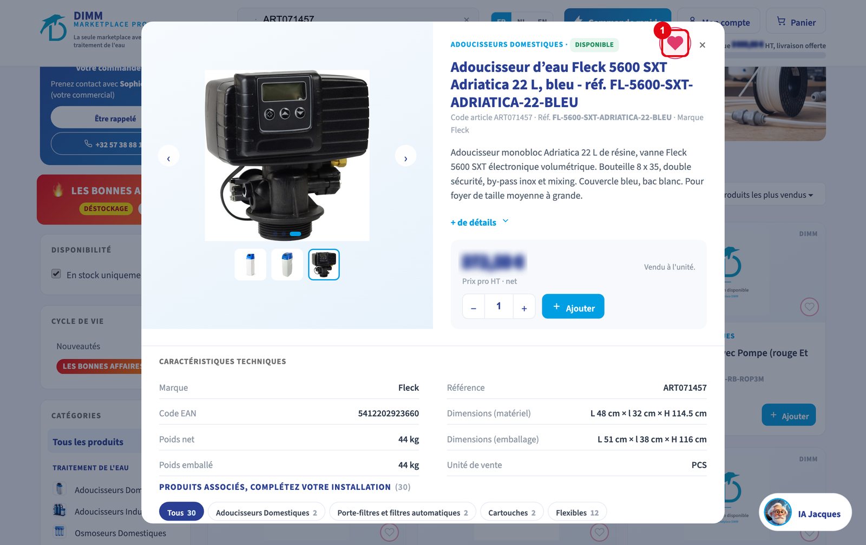Click the search field showing ART071457
The height and width of the screenshot is (545, 866).
coord(358,19)
